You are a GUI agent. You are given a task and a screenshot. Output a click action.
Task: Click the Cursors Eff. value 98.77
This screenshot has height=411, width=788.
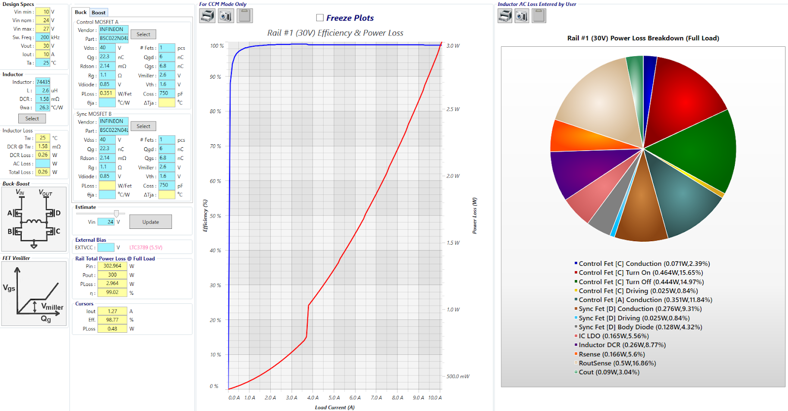pos(112,320)
